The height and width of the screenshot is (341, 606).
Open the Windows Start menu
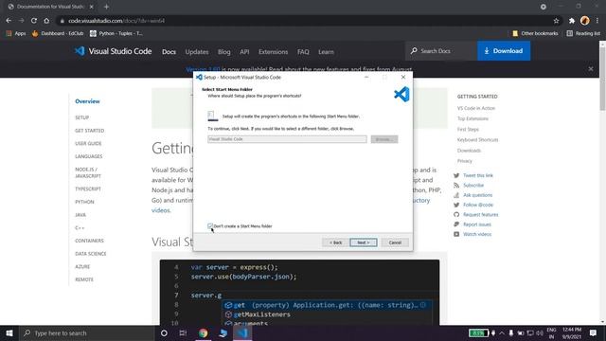[9, 332]
